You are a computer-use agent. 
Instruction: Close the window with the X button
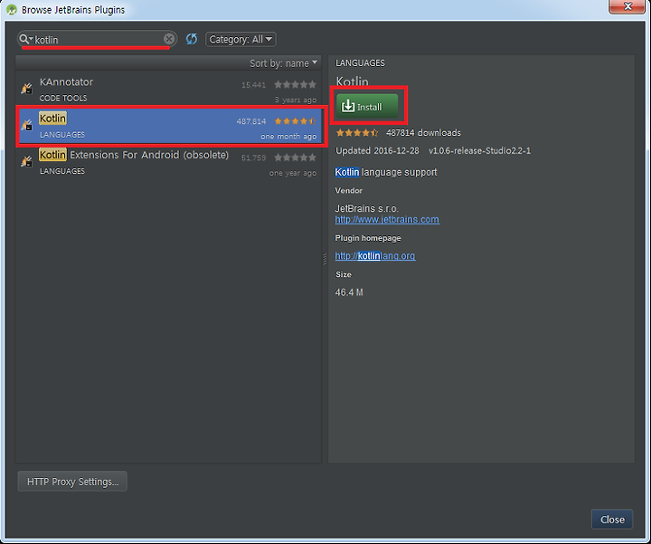(x=627, y=6)
